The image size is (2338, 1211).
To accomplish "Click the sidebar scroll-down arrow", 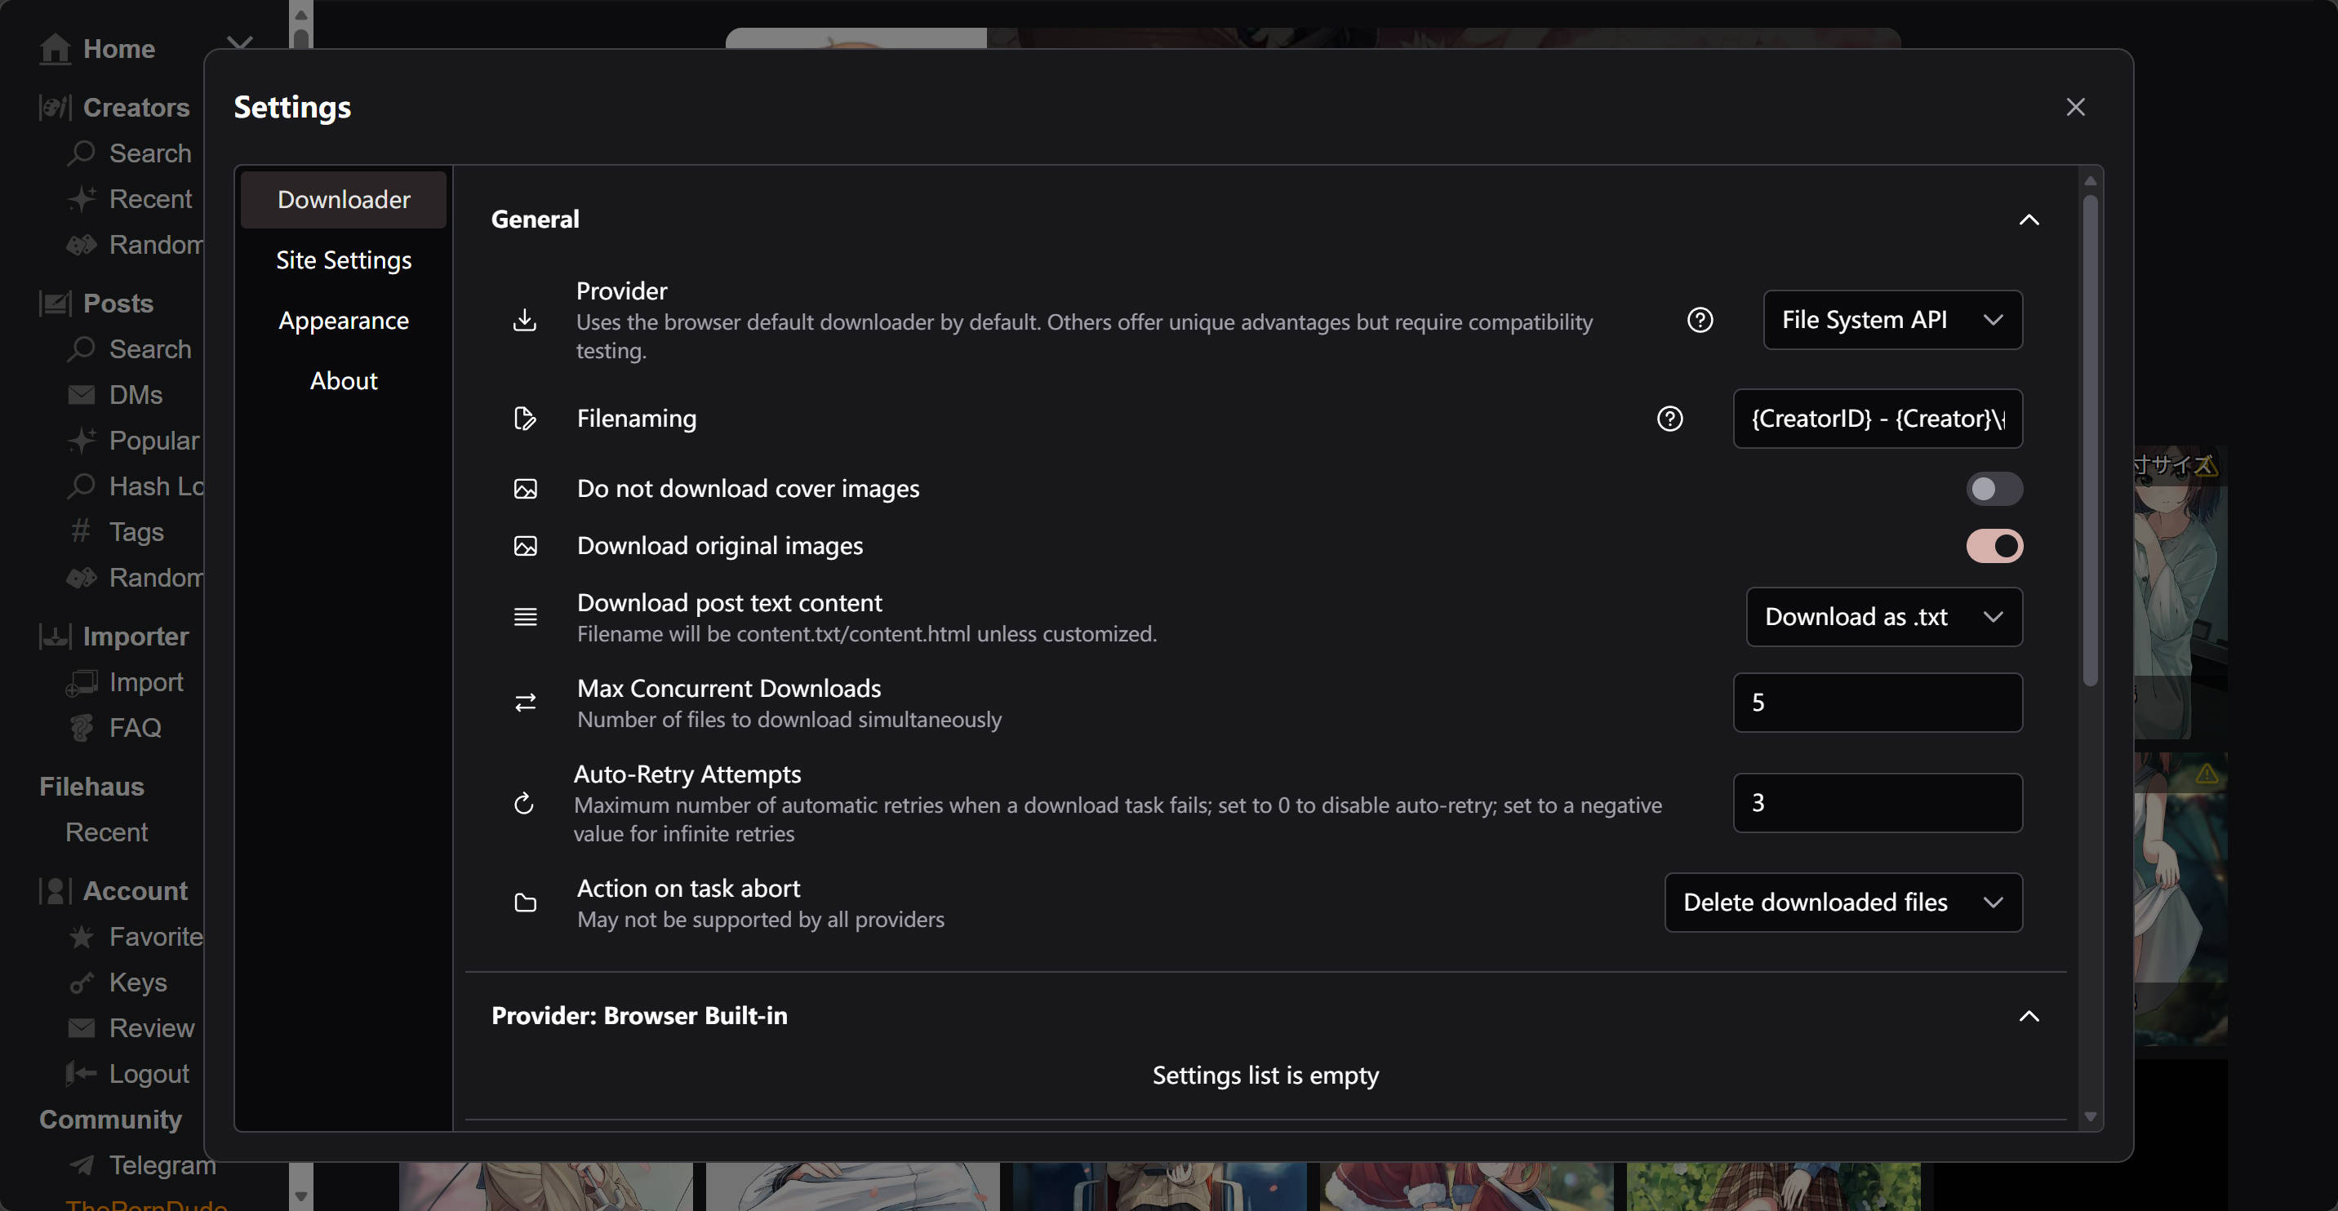I will coord(301,1197).
